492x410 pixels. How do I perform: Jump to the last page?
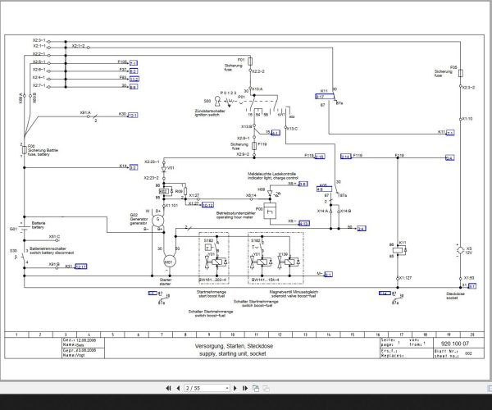coord(245,388)
